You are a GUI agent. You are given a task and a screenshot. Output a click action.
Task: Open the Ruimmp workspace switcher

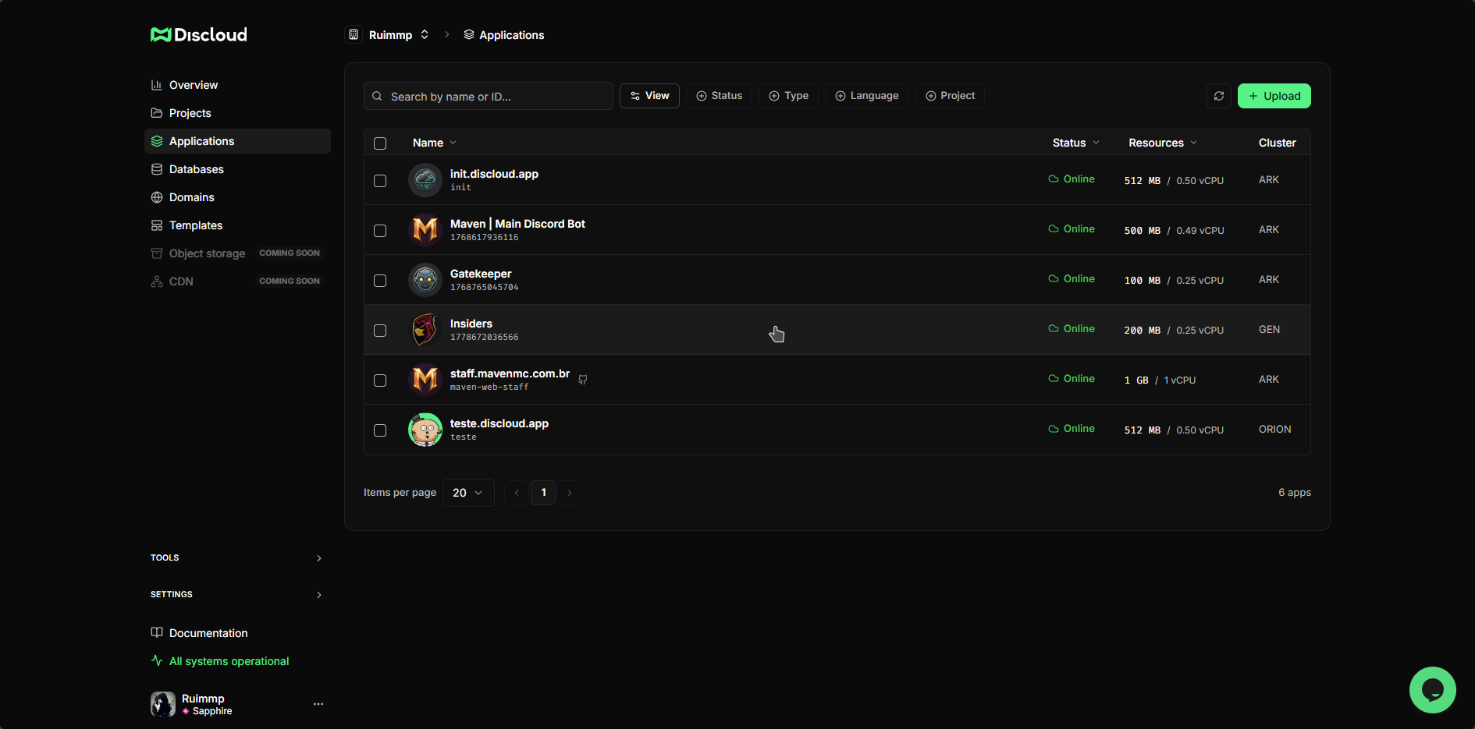(x=390, y=35)
